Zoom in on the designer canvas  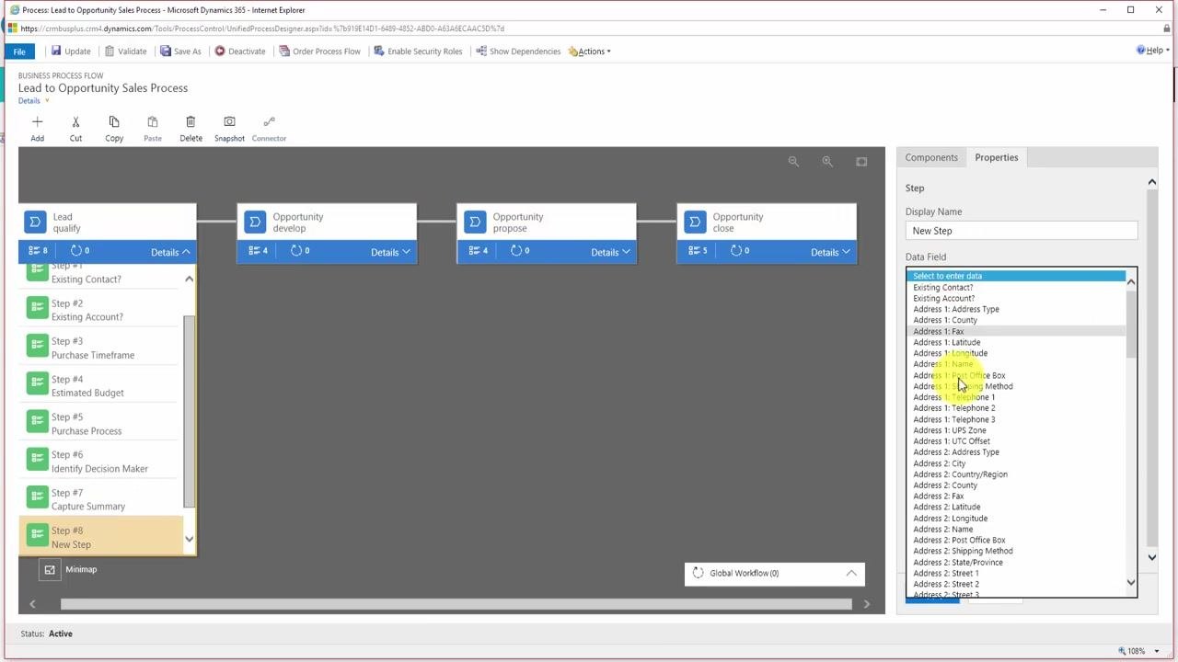coord(827,162)
